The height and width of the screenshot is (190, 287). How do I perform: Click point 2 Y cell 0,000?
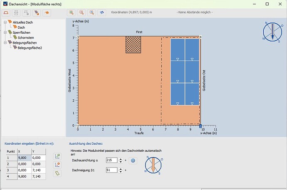[39, 164]
